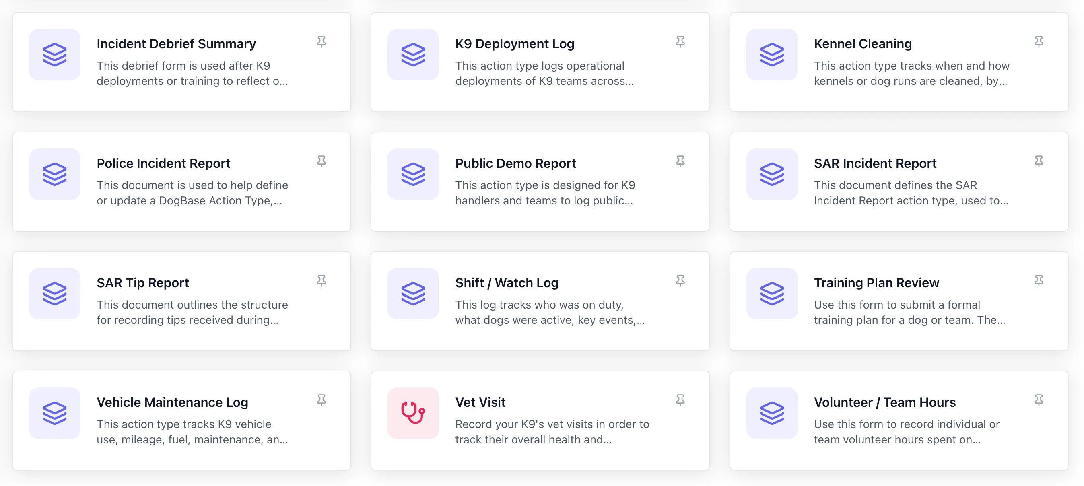
Task: Click the Incident Debrief Summary layers icon
Action: point(55,55)
